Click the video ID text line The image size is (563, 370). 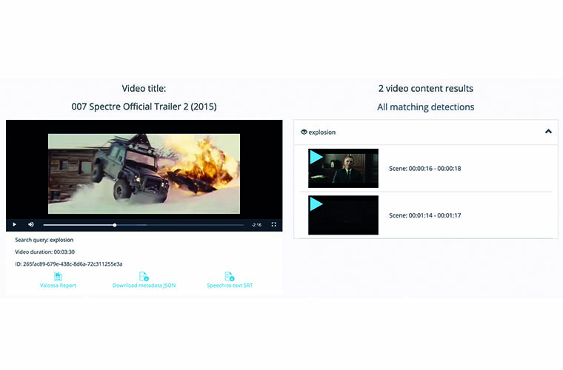coord(69,264)
